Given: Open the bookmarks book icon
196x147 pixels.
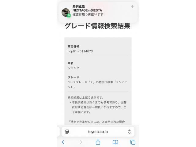Looking at the screenshot, I should click(115, 142).
